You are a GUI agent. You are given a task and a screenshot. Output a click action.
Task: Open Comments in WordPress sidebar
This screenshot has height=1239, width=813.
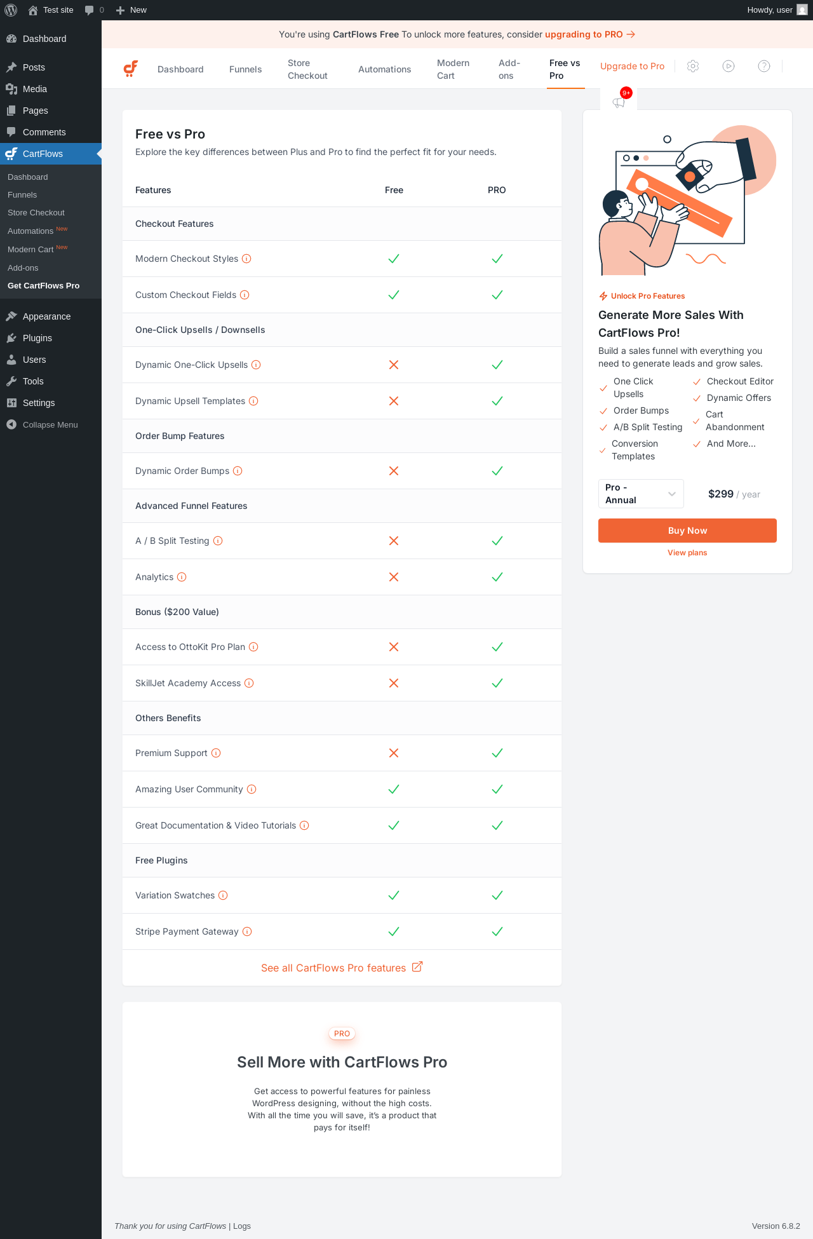pos(51,132)
